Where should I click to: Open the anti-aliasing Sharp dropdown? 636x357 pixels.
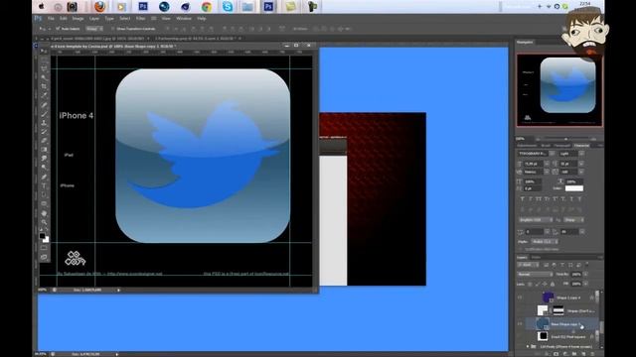pos(573,220)
